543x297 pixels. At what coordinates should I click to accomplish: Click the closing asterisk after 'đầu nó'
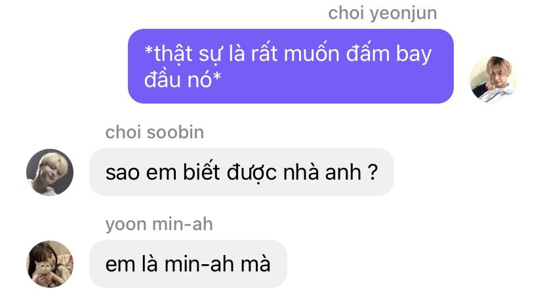[217, 77]
